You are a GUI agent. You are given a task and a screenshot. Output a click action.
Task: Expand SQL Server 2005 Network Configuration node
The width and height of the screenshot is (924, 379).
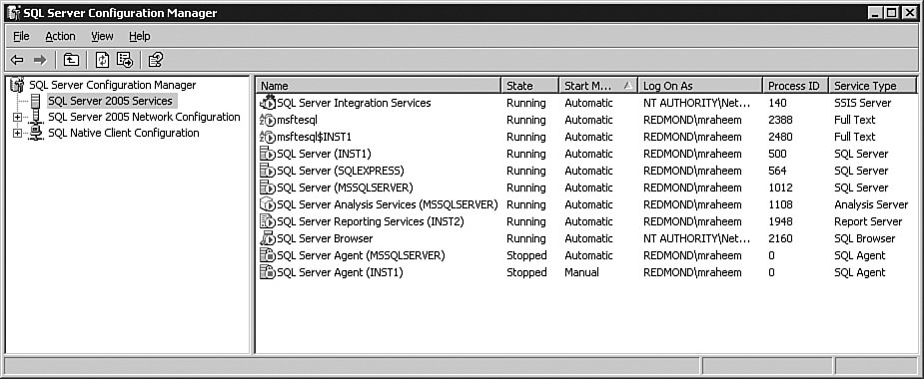[17, 117]
